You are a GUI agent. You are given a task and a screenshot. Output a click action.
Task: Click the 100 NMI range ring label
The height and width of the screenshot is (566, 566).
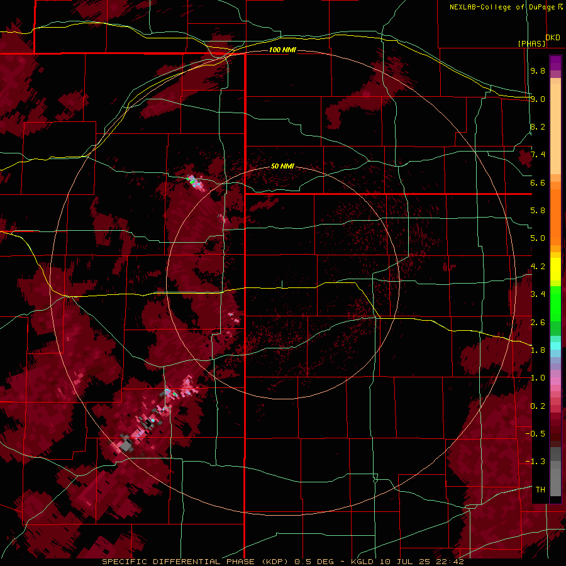(282, 50)
